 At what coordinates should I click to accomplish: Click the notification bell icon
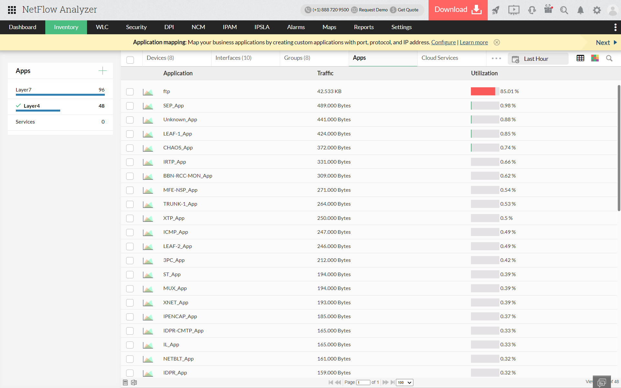[x=581, y=10]
